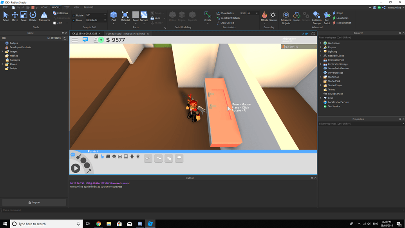Uncheck the Move snap checkbox
This screenshot has height=228, width=405.
tap(74, 20)
